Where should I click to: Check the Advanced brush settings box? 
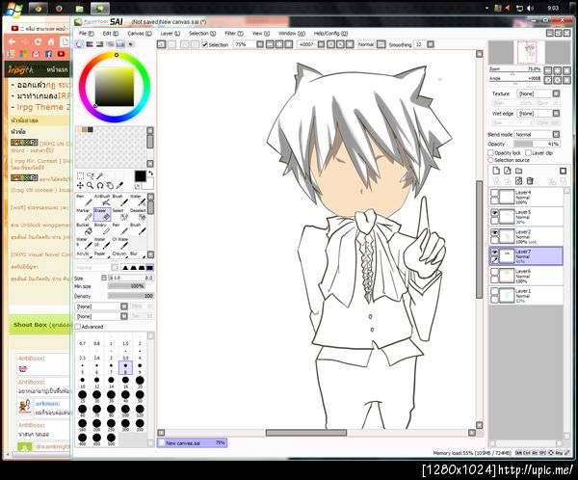[78, 327]
